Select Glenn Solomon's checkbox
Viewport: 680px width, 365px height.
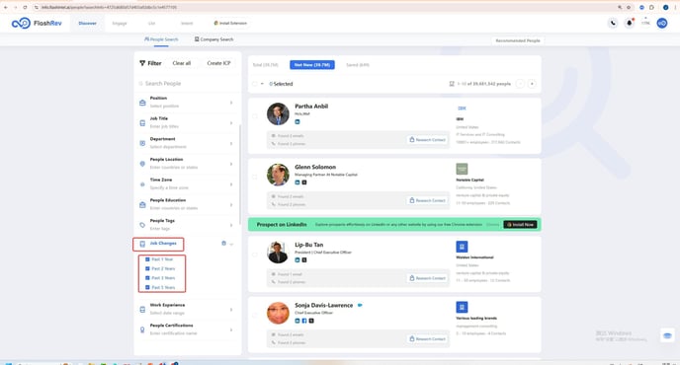coord(255,177)
